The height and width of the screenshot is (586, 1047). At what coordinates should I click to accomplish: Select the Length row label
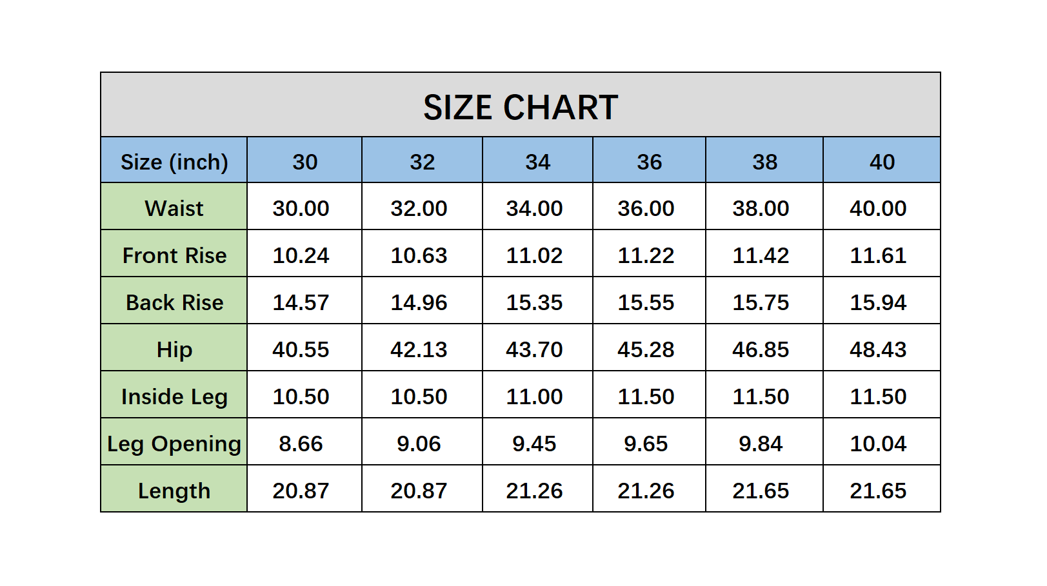pos(174,491)
